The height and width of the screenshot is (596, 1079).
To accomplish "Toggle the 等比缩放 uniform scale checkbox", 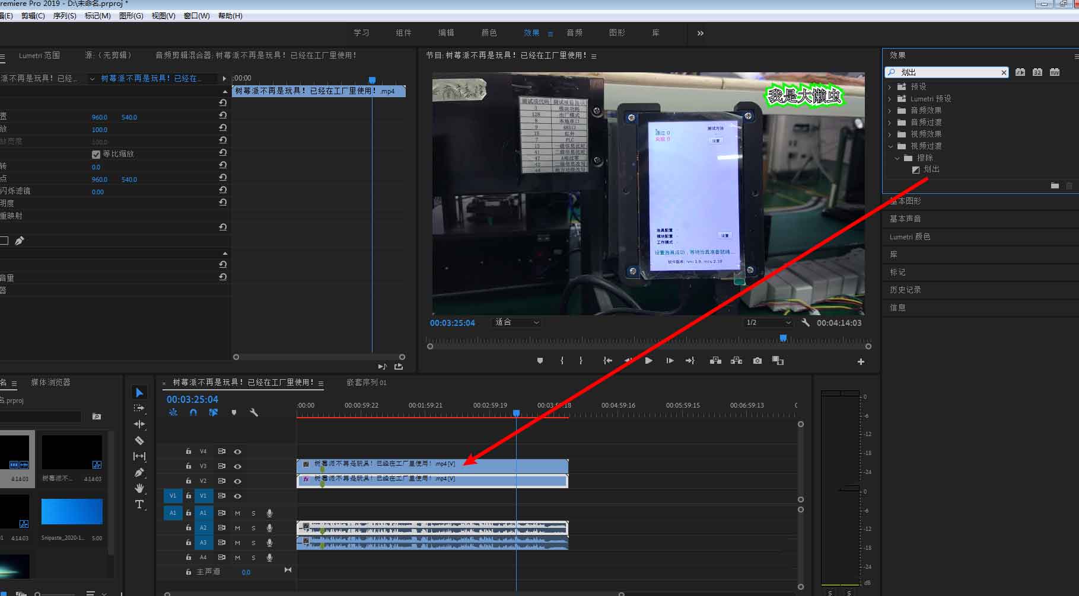I will click(96, 154).
